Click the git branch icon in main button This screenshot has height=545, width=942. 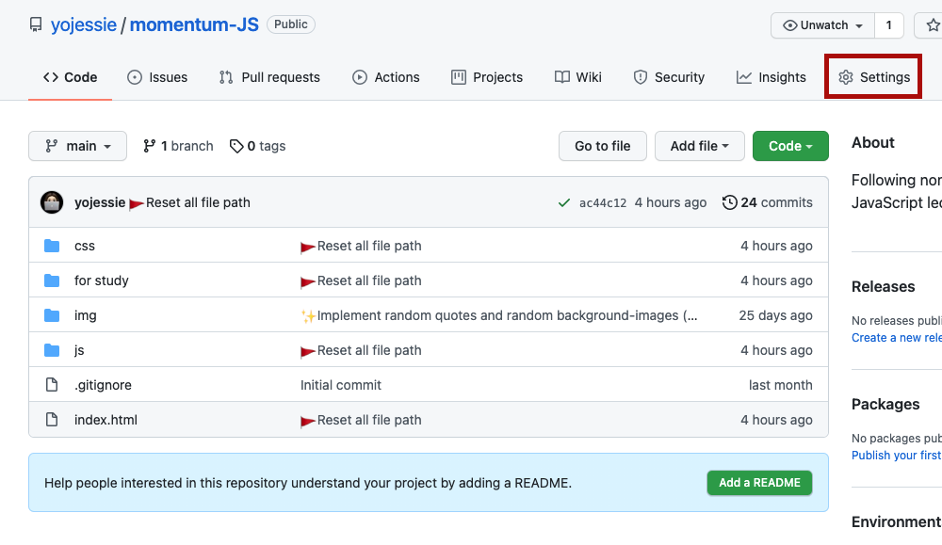click(x=52, y=146)
